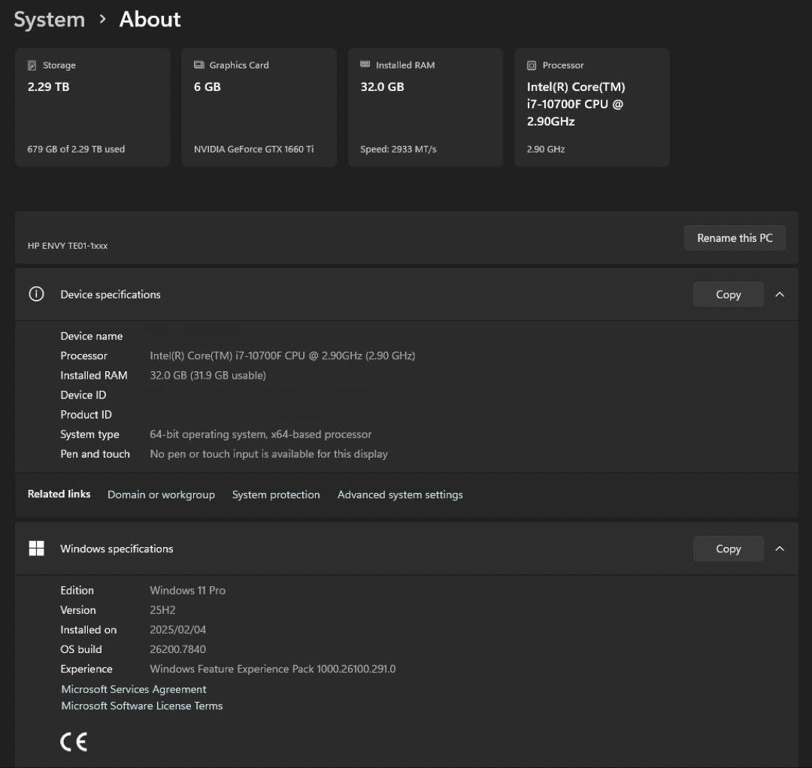Copy the Device specifications
This screenshot has height=768, width=812.
pos(728,294)
